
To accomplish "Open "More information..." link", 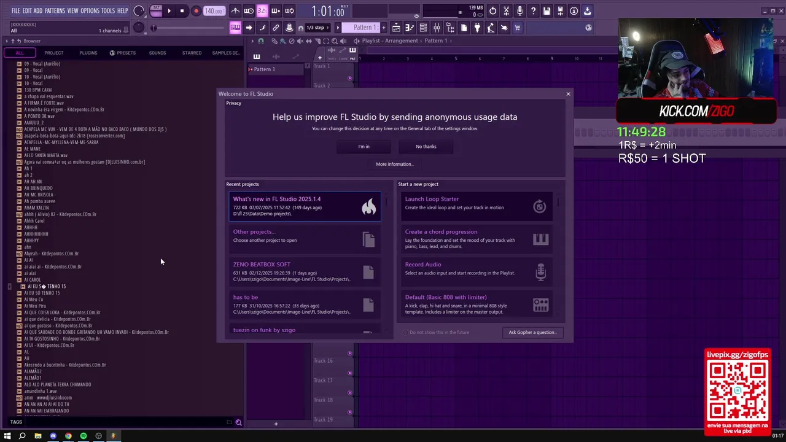I will tap(395, 164).
